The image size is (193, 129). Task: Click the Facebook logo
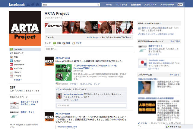17,5
